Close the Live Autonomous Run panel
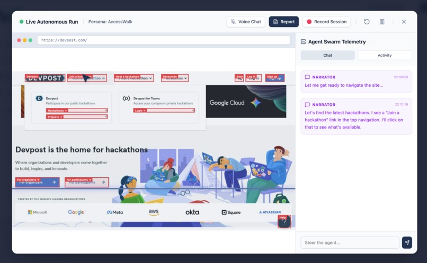Image resolution: width=427 pixels, height=263 pixels. pyautogui.click(x=404, y=22)
